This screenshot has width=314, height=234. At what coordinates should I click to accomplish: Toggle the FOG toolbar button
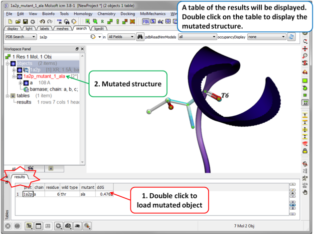(x=146, y=22)
